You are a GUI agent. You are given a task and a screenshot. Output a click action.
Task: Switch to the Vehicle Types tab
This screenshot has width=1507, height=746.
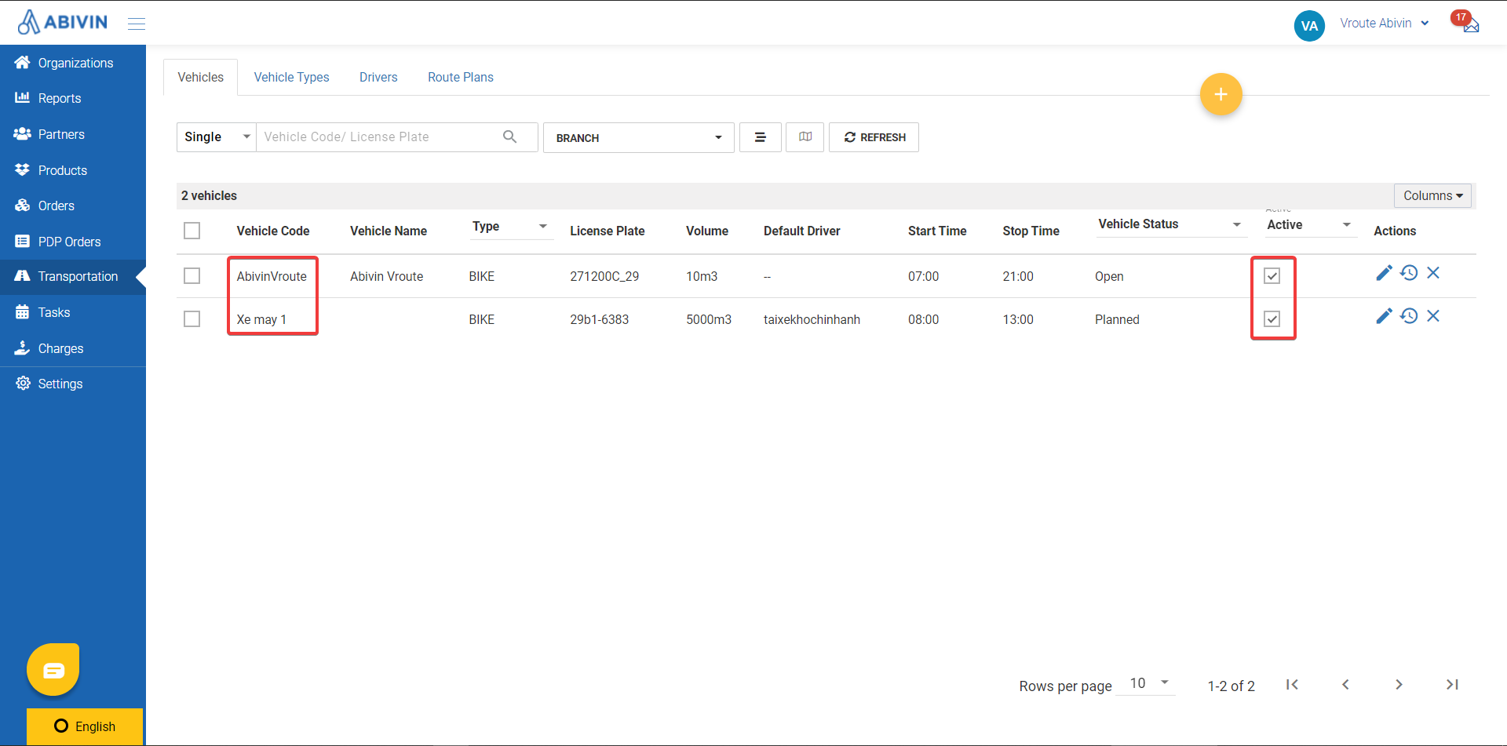coord(291,77)
